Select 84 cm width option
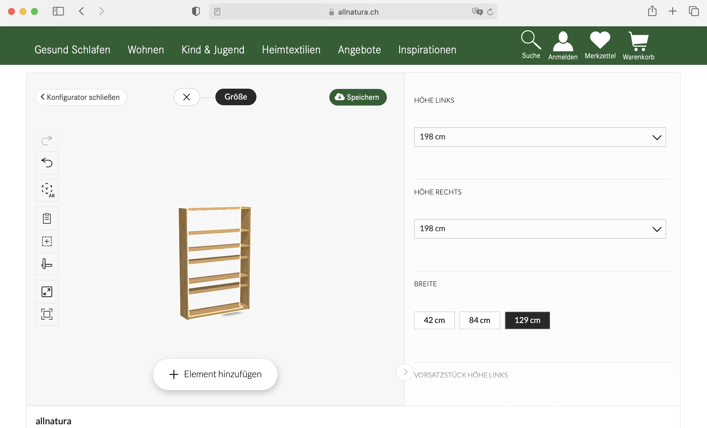Image resolution: width=707 pixels, height=428 pixels. pos(480,320)
